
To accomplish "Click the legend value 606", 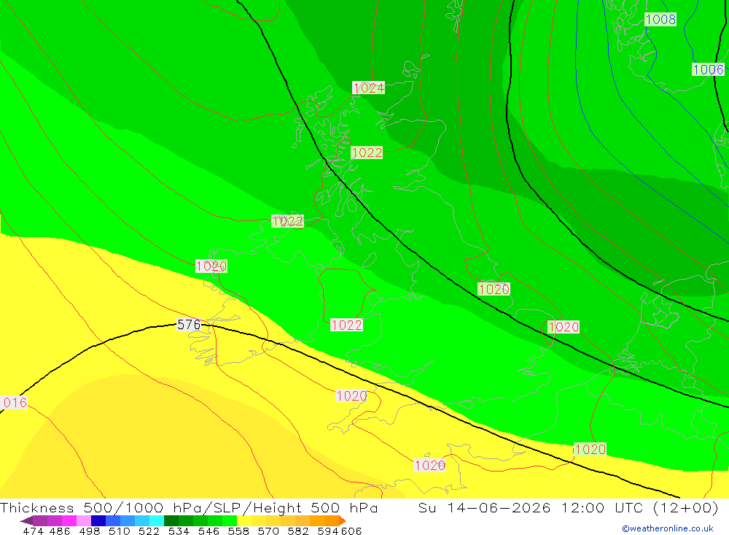I will coord(351,531).
